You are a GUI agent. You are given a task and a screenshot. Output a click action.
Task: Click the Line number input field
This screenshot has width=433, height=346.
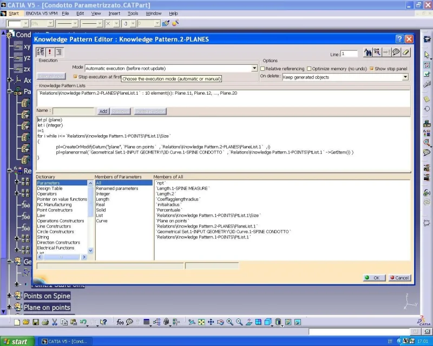349,54
